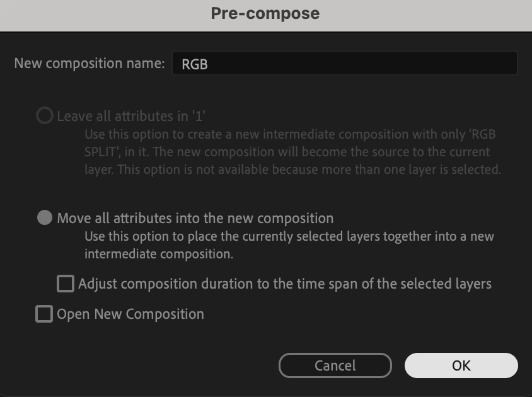The image size is (532, 397).
Task: Click the "Leave all attributes in '1'" label
Action: tap(131, 116)
